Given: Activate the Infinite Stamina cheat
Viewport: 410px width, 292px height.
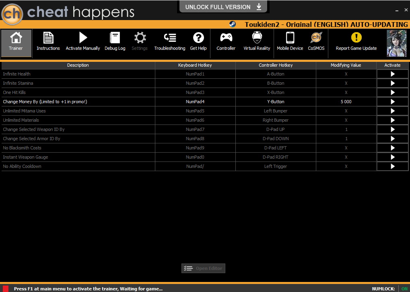Looking at the screenshot, I should point(392,83).
